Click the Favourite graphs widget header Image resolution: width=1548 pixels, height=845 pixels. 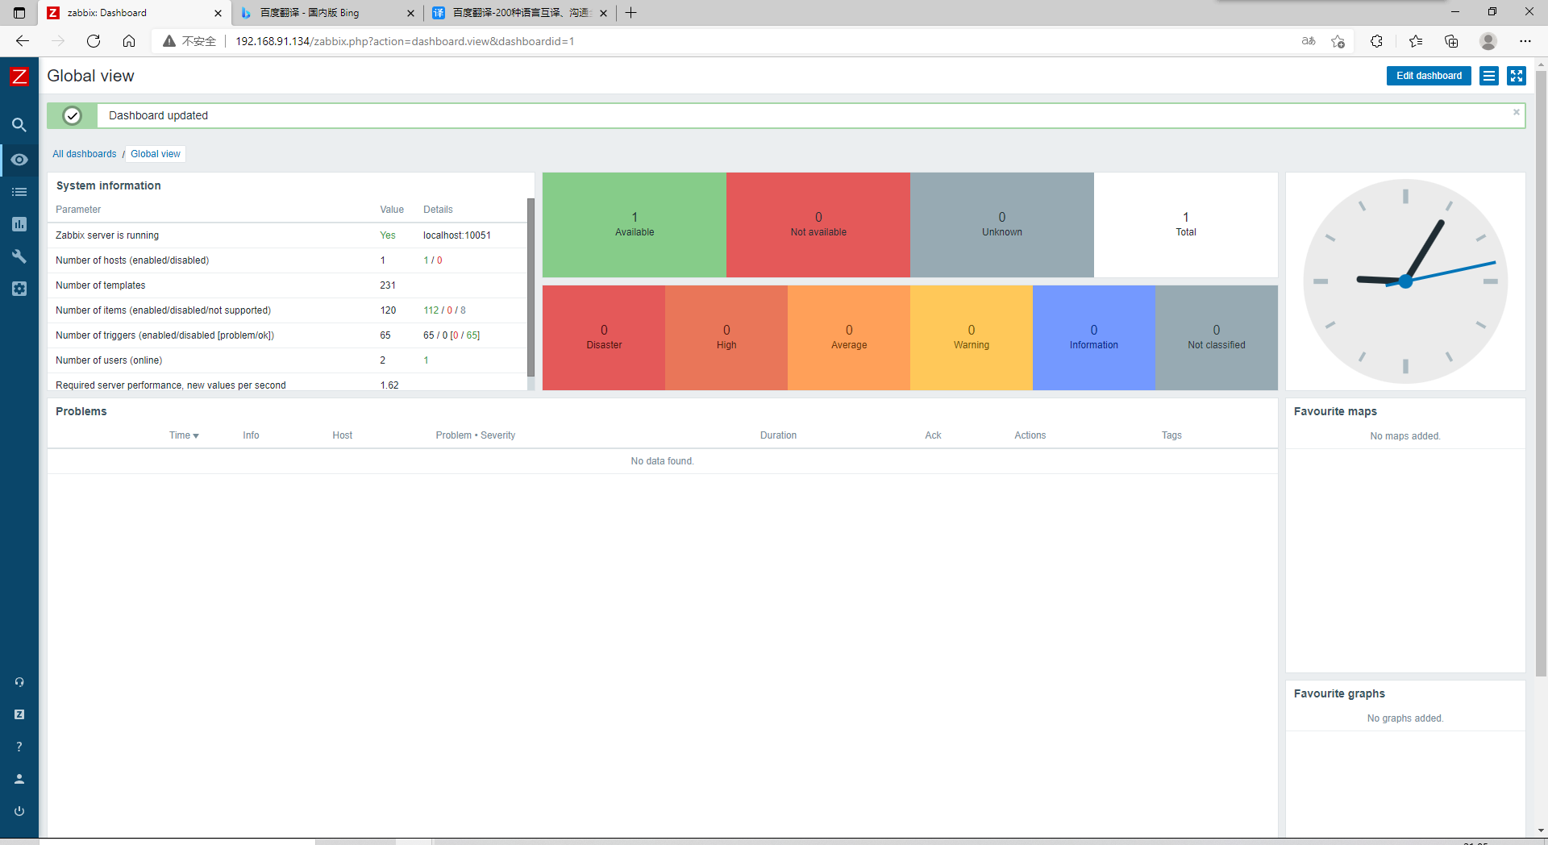pos(1339,693)
